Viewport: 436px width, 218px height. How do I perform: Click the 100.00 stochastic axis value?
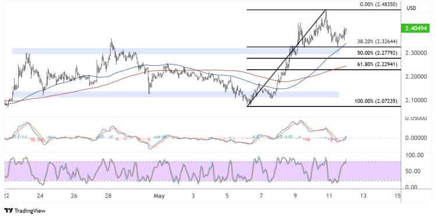414,155
